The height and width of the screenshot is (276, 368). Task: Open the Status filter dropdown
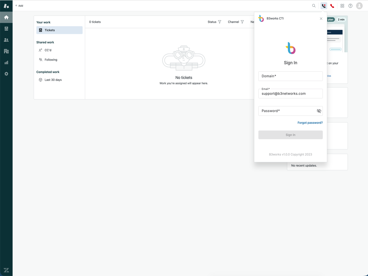tap(214, 22)
